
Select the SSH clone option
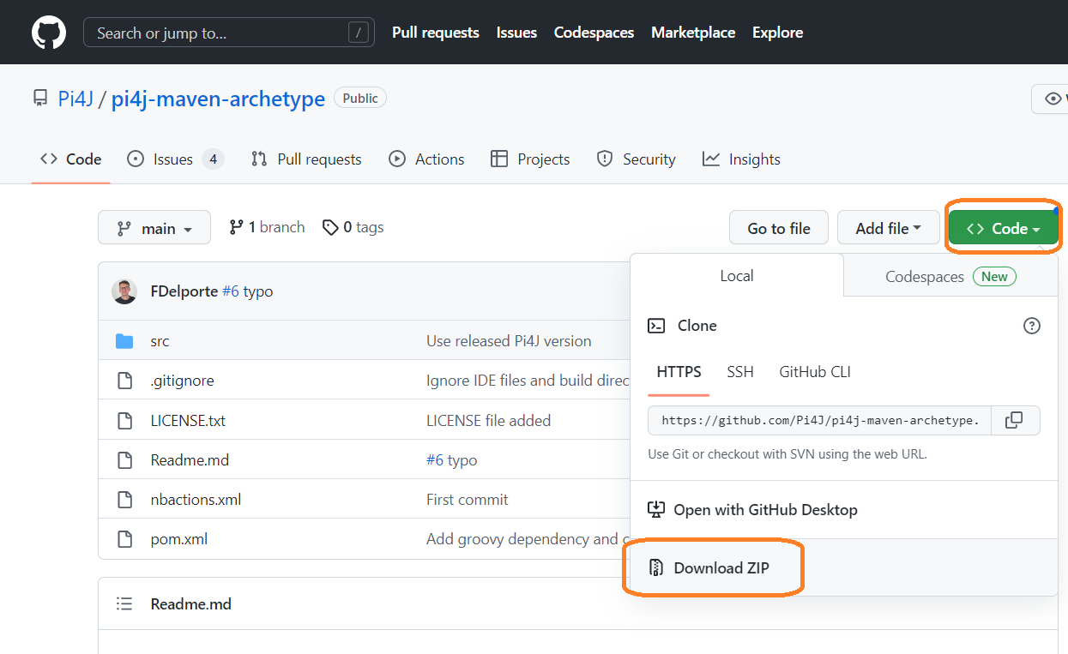pyautogui.click(x=740, y=372)
